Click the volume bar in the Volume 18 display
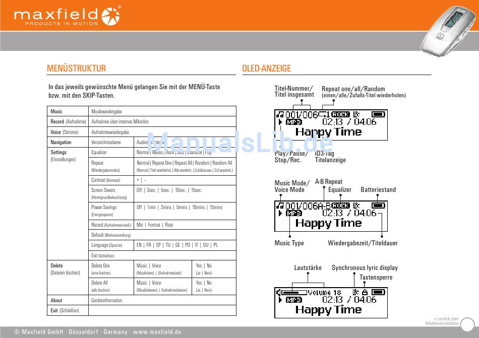This screenshot has height=338, width=479. click(294, 293)
